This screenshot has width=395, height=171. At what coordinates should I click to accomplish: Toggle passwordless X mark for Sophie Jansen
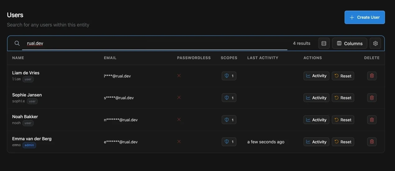click(179, 97)
